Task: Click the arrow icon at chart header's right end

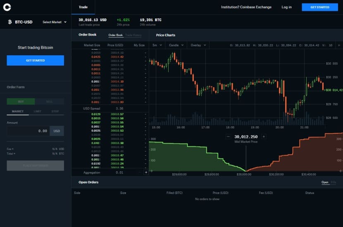Action: 339,45
